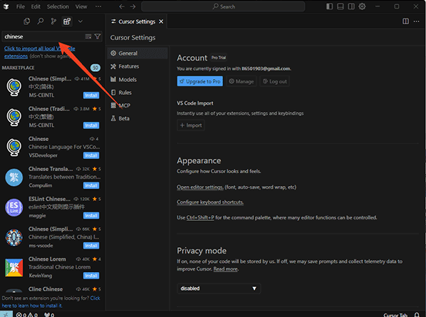Select Models settings category
426x317 pixels.
137,79
